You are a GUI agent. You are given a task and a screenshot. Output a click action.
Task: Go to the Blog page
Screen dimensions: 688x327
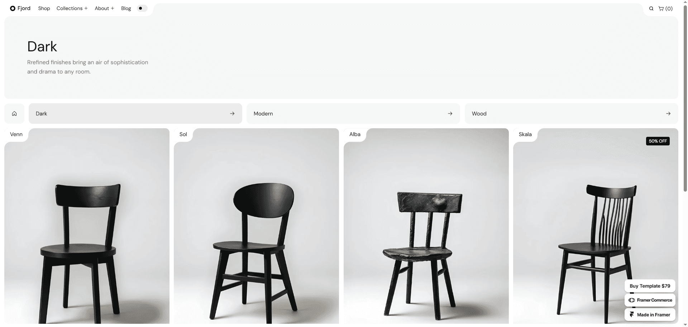click(126, 8)
